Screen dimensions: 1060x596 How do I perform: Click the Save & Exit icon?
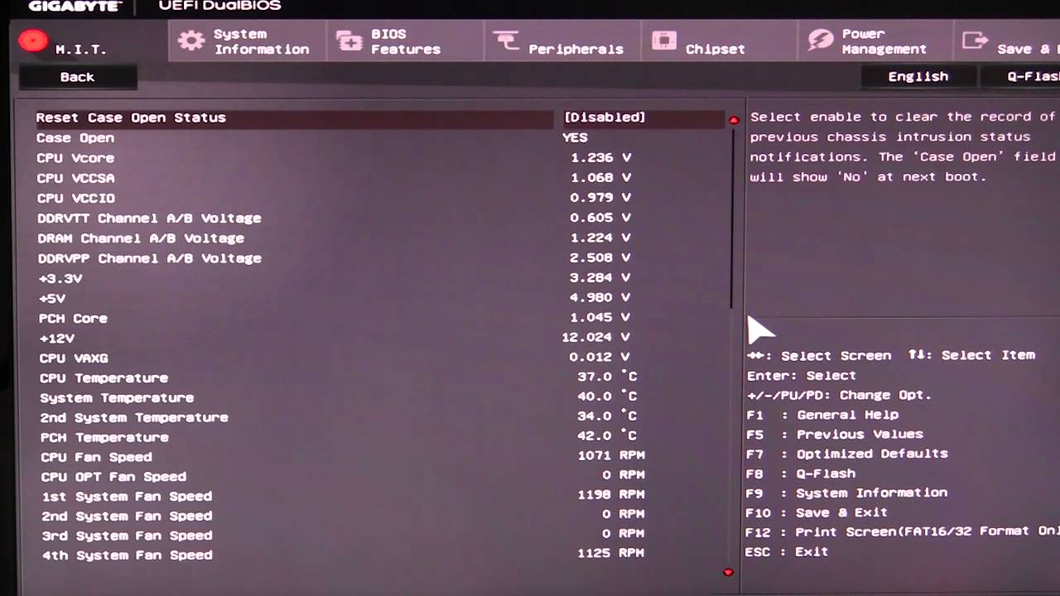(976, 41)
